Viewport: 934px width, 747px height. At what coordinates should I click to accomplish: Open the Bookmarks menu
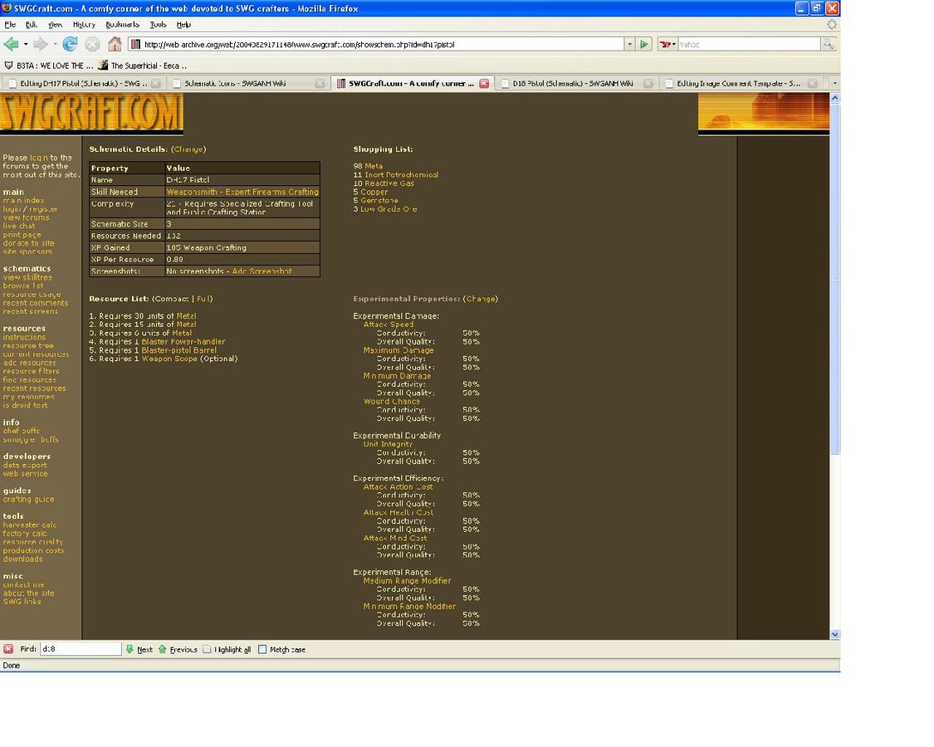tap(122, 25)
